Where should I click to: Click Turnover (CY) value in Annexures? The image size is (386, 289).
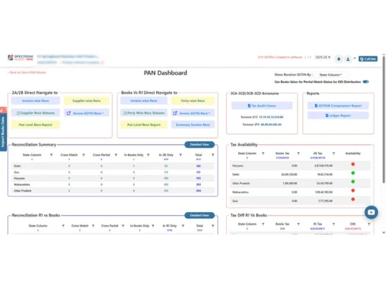point(271,117)
